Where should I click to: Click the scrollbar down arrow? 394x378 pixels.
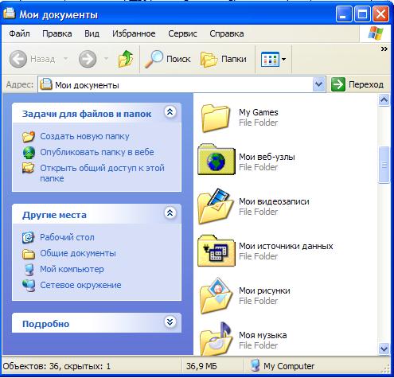point(384,349)
